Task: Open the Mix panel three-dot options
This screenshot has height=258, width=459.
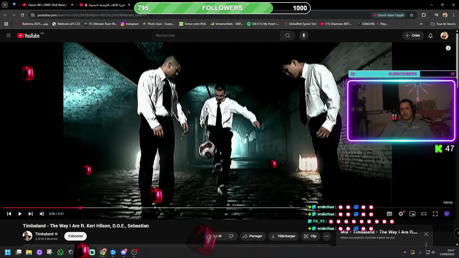Action: tap(426, 244)
